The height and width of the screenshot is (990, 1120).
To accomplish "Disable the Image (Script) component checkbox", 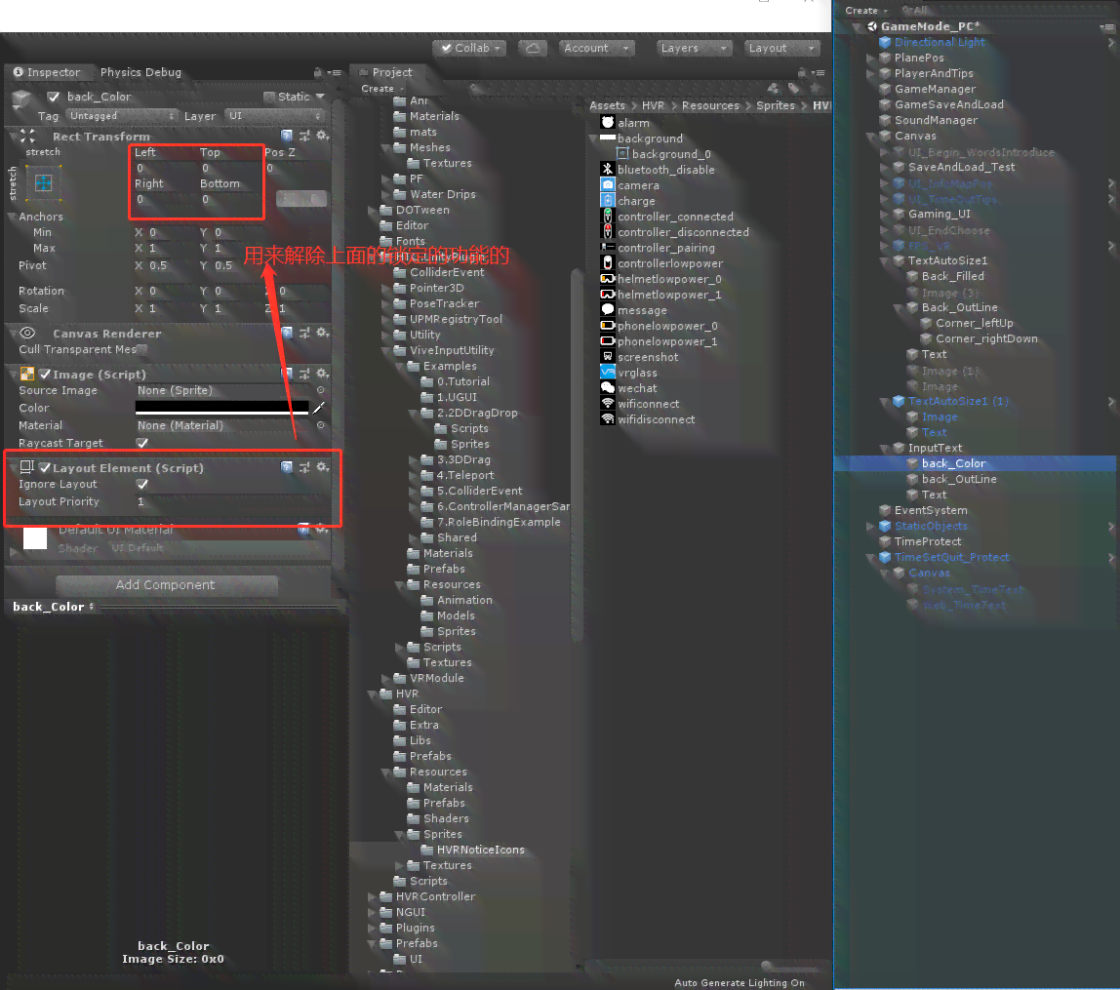I will (45, 375).
